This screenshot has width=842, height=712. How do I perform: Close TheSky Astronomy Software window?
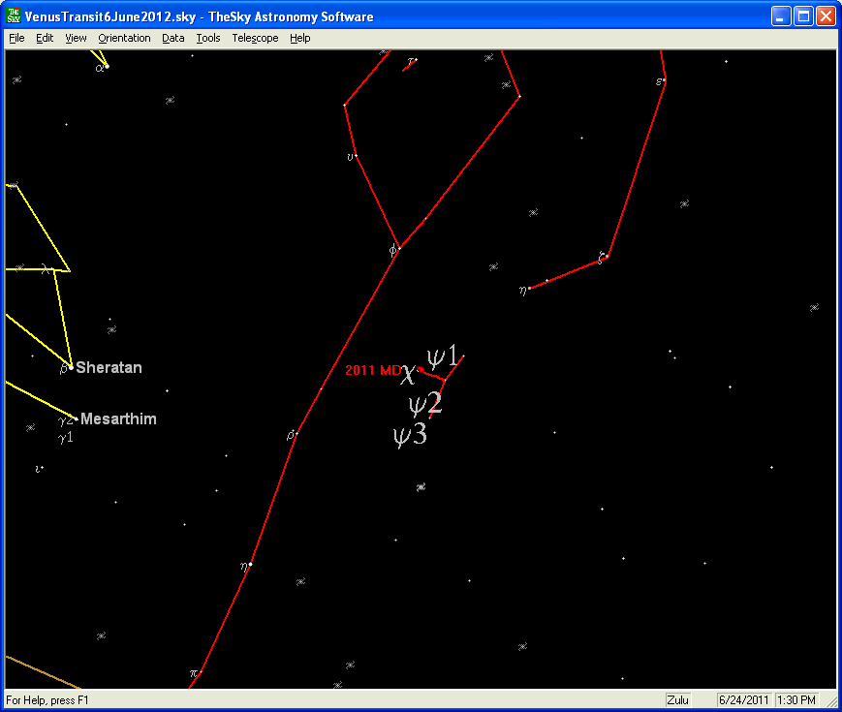[825, 16]
